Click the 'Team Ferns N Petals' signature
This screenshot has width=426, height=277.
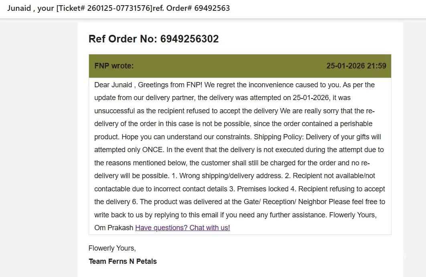pos(123,261)
